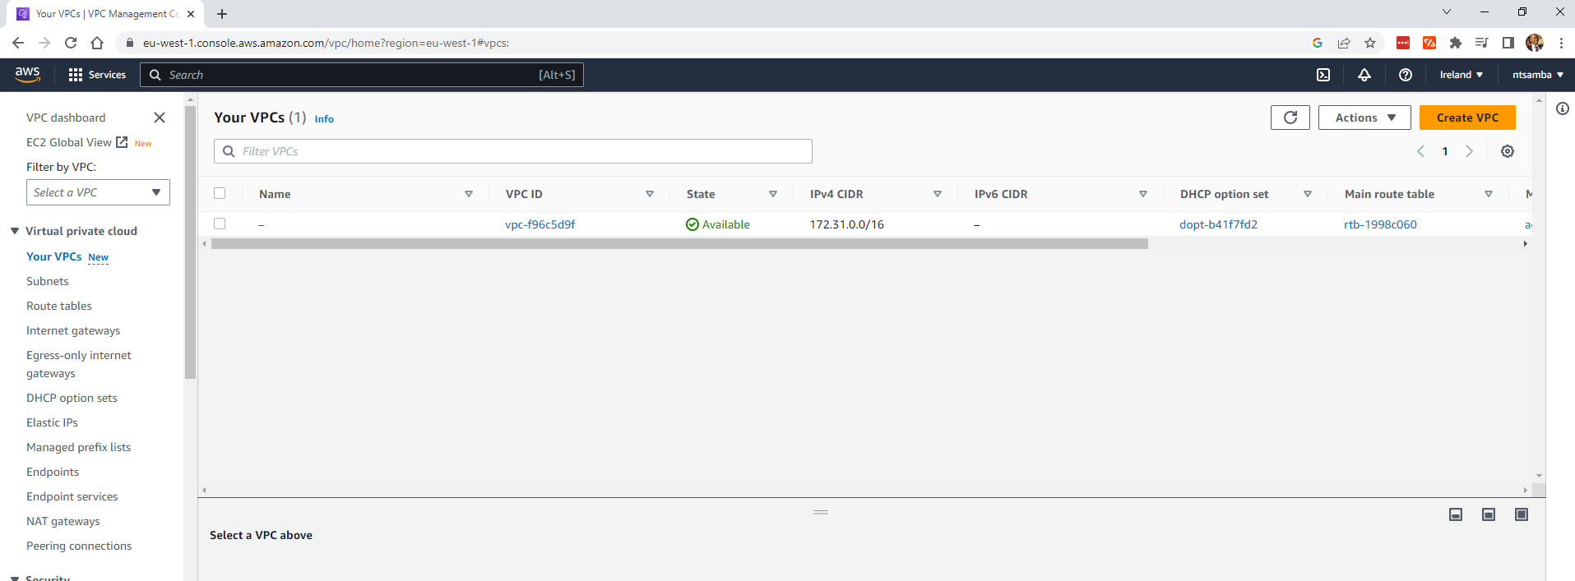Click the Create VPC button

[1467, 118]
